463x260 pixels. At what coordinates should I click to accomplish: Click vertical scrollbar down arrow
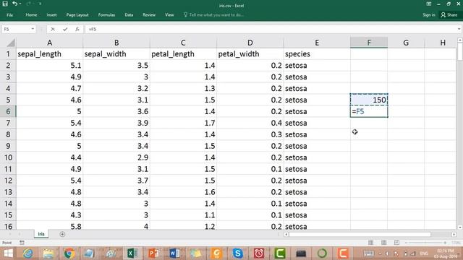[460, 227]
